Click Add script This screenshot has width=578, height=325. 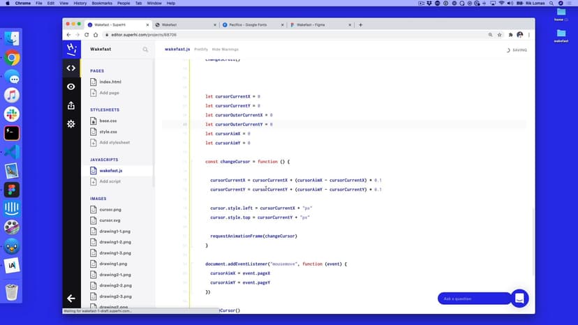[110, 181]
